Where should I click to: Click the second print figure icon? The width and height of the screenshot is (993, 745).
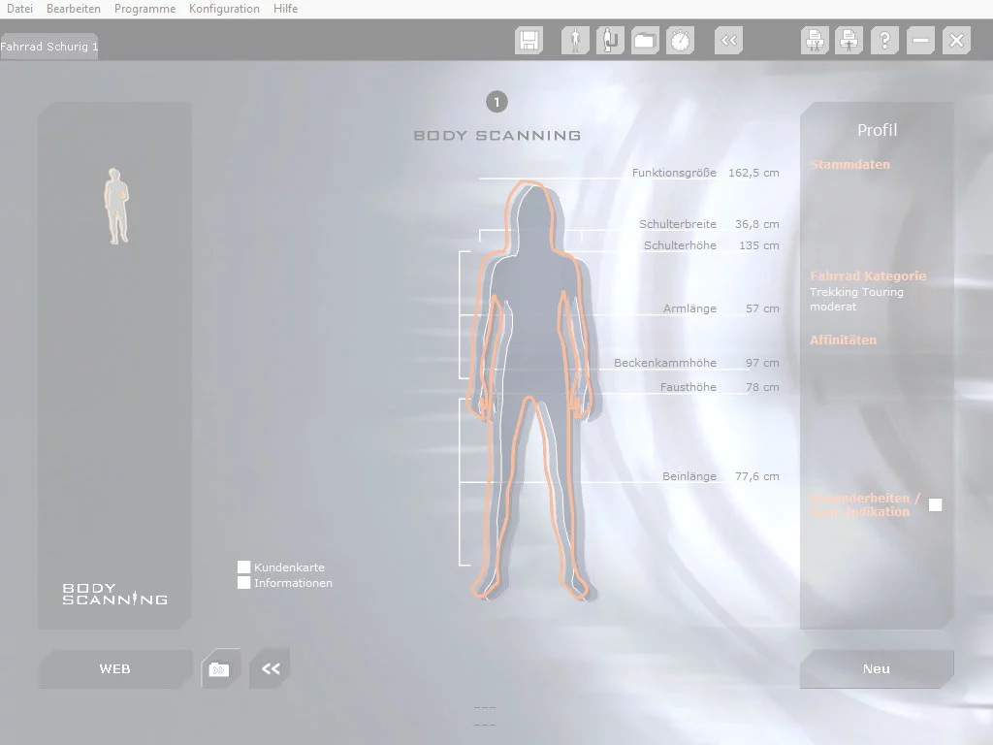point(848,40)
